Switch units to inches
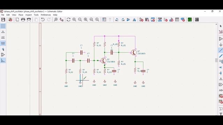Image resolution: width=223 pixels, height=125 pixels. click(x=3, y=32)
